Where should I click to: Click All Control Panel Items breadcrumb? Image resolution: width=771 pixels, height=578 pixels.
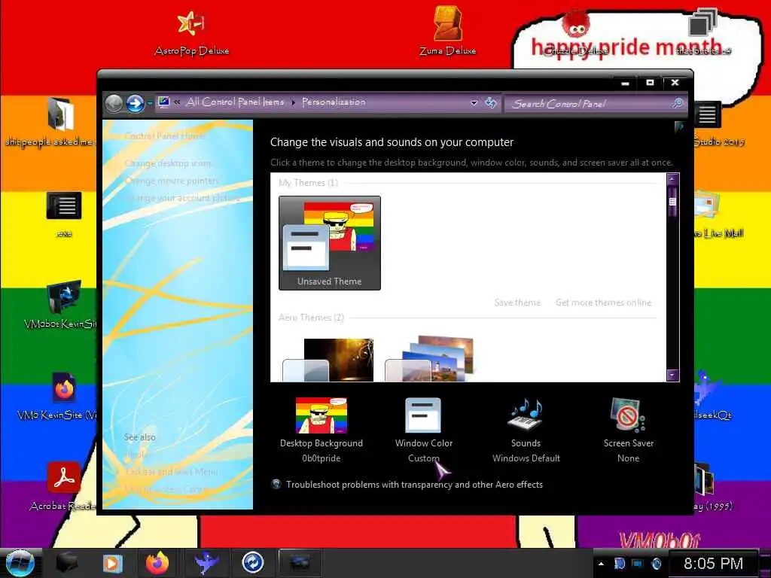[x=235, y=102]
